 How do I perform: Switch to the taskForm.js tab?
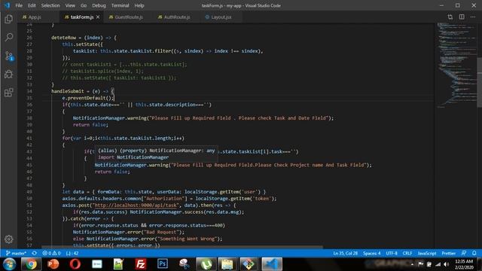[82, 17]
